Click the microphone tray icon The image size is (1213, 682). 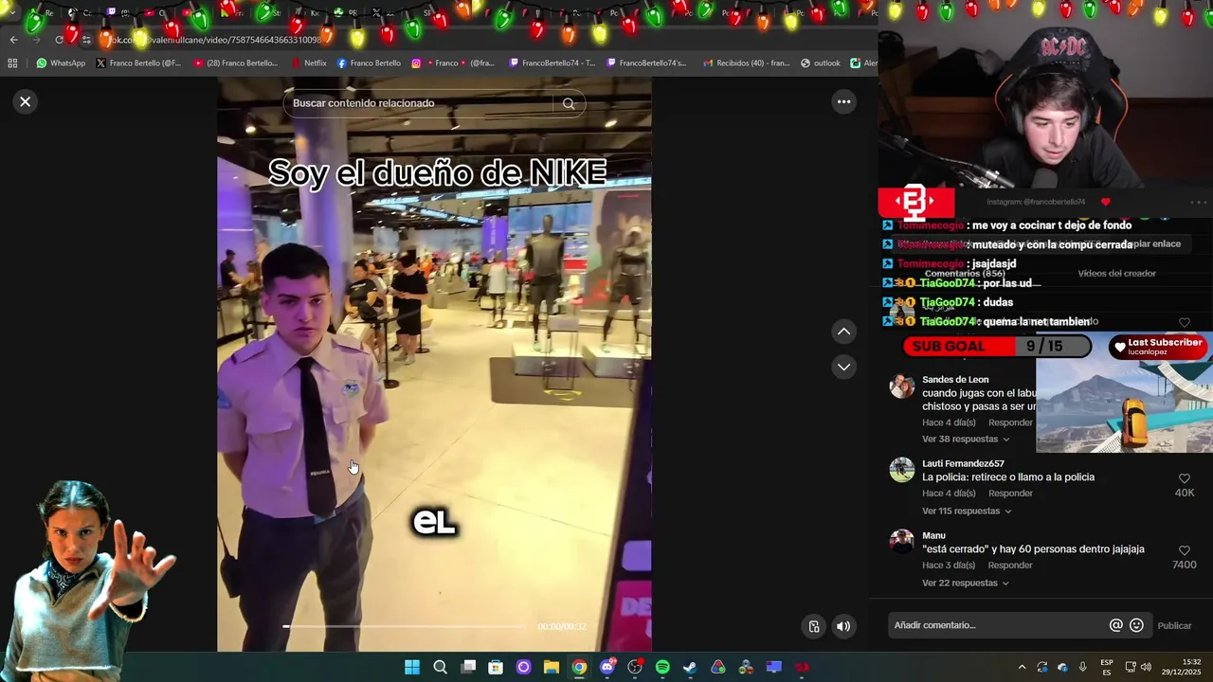(x=1082, y=668)
